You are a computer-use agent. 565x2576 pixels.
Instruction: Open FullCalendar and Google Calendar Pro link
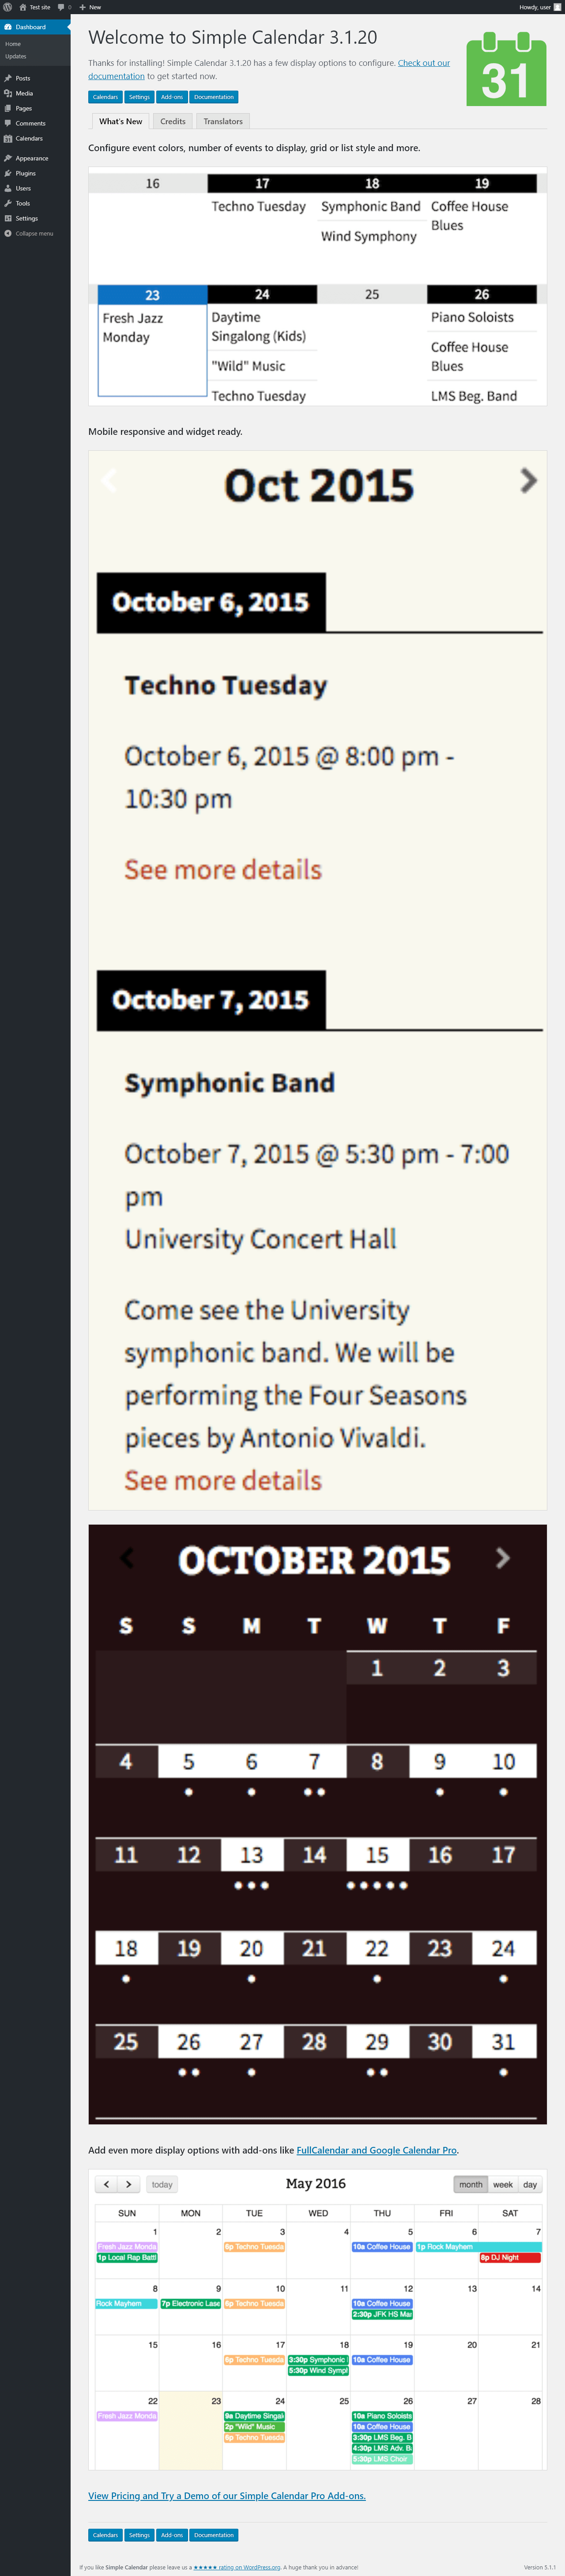tap(377, 2150)
